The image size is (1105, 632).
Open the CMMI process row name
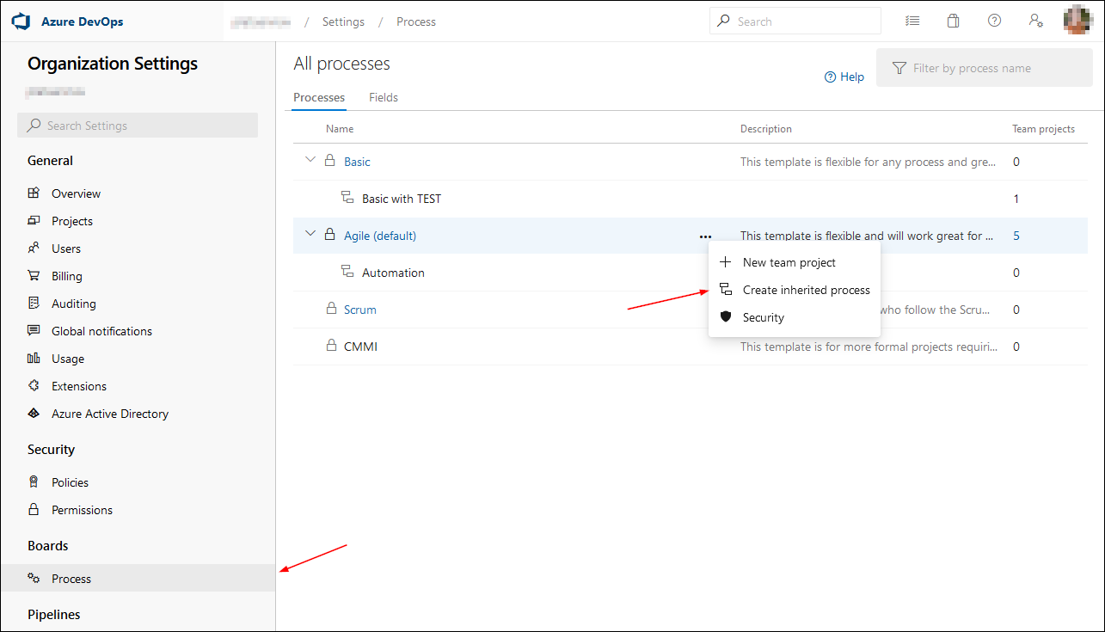click(x=360, y=347)
